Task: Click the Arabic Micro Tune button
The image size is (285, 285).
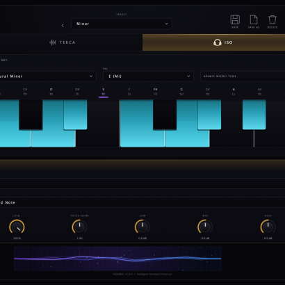Action: [x=243, y=76]
